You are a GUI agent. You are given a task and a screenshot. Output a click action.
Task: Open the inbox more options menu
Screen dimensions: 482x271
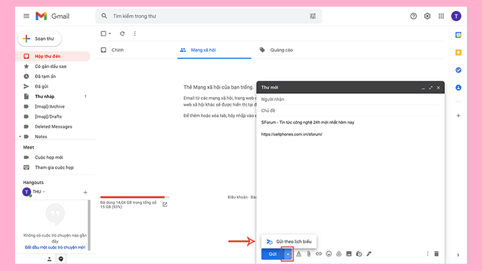(x=134, y=34)
